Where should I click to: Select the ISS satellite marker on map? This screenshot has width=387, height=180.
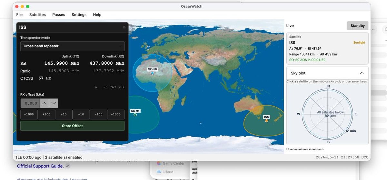266,121
